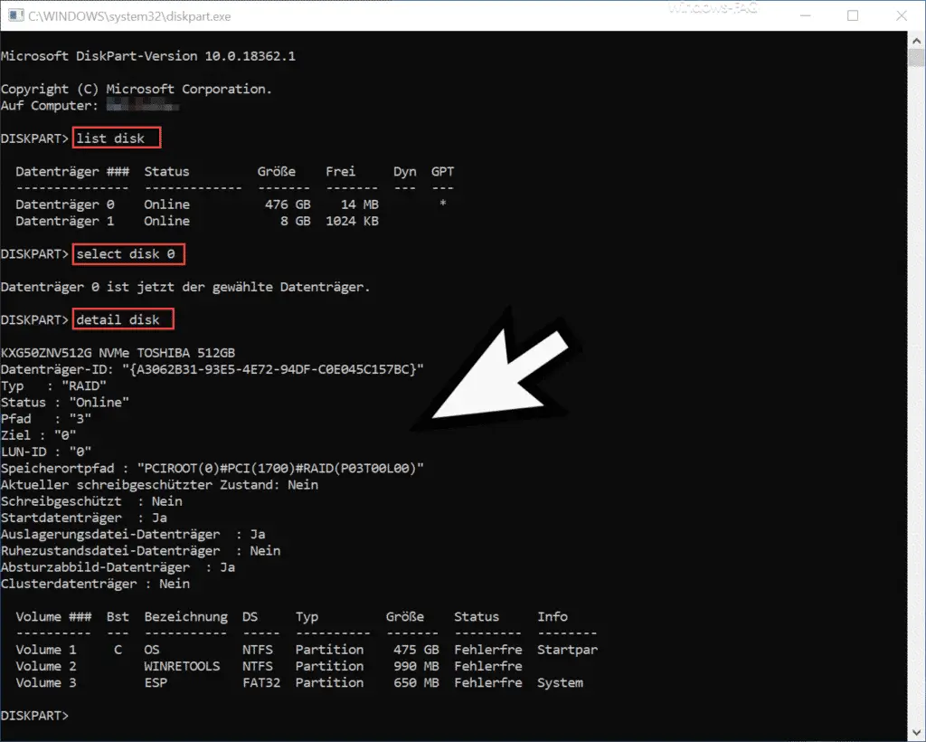Viewport: 926px width, 742px height.
Task: Click the Speicherortpfad PCIROOT value
Action: point(280,469)
